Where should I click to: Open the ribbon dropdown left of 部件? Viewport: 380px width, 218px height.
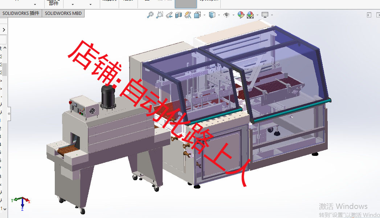[x=35, y=4]
